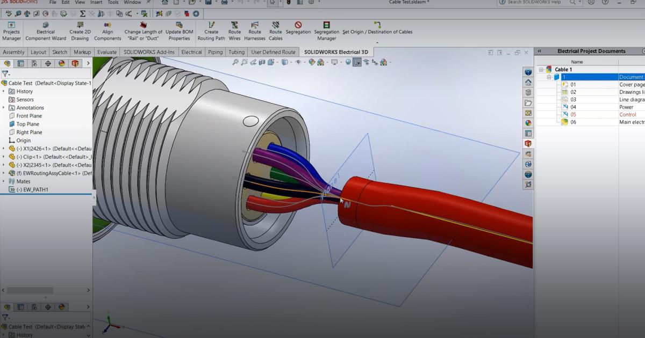
Task: Click the Zoom to Fit view icon
Action: click(235, 62)
